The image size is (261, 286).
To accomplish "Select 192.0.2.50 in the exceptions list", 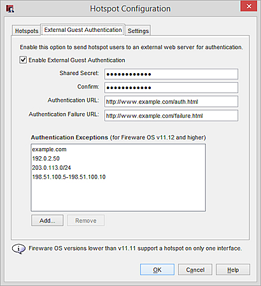I will pos(118,158).
